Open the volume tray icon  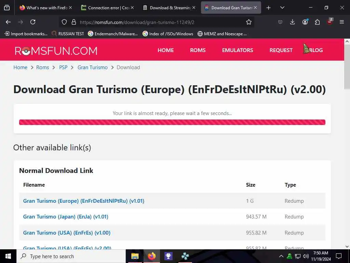coord(306,256)
